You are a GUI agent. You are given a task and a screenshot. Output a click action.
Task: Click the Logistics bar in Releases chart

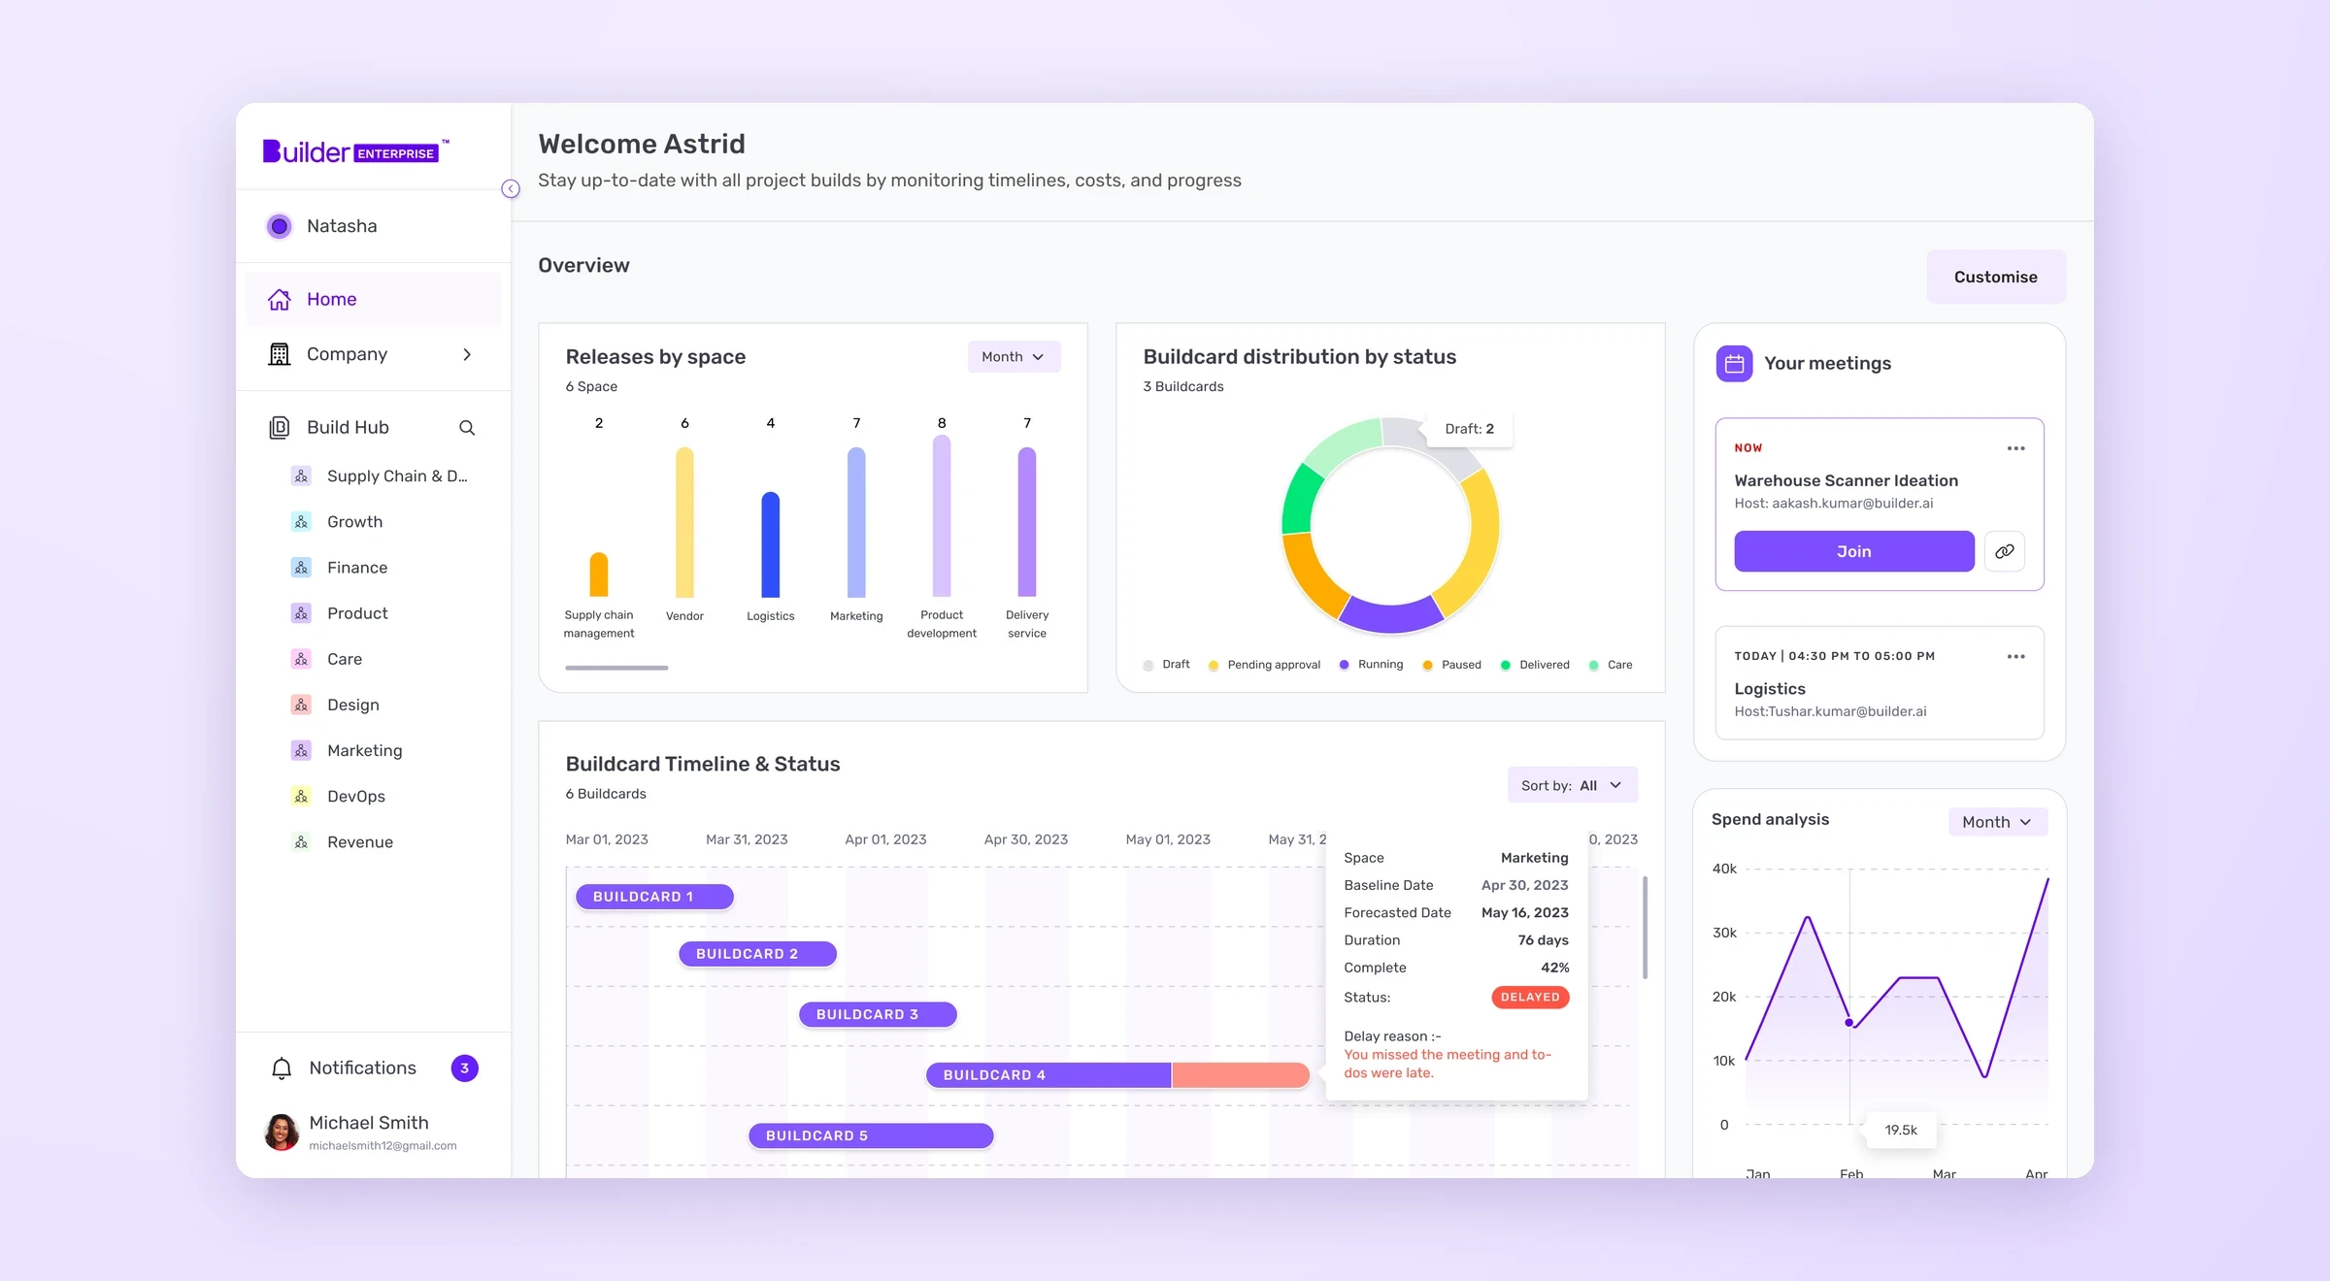coord(771,544)
